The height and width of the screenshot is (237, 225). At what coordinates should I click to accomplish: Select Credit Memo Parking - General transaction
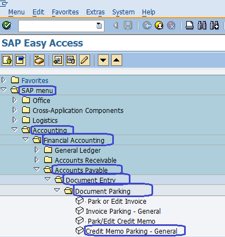132,231
